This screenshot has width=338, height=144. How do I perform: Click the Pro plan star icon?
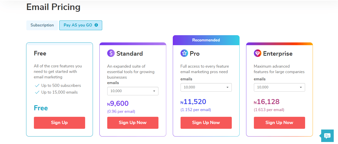184,53
